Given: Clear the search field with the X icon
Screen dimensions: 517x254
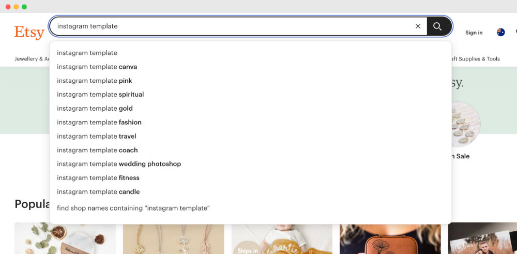Looking at the screenshot, I should click(418, 26).
